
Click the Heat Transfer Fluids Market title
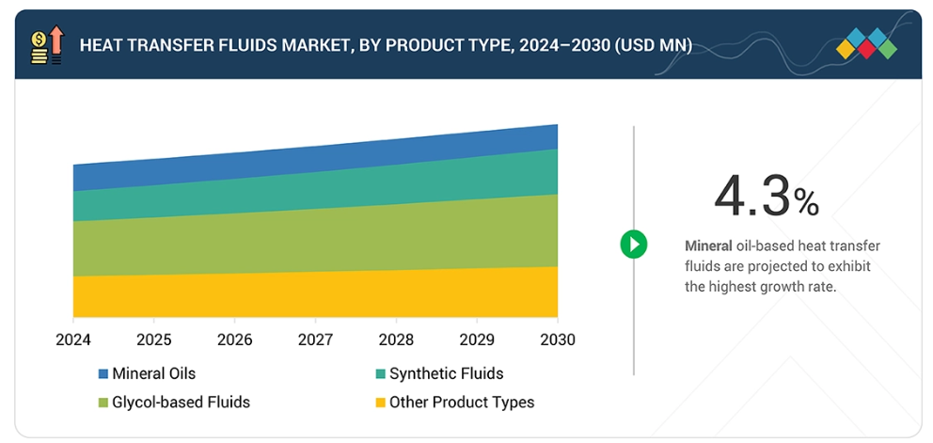386,44
